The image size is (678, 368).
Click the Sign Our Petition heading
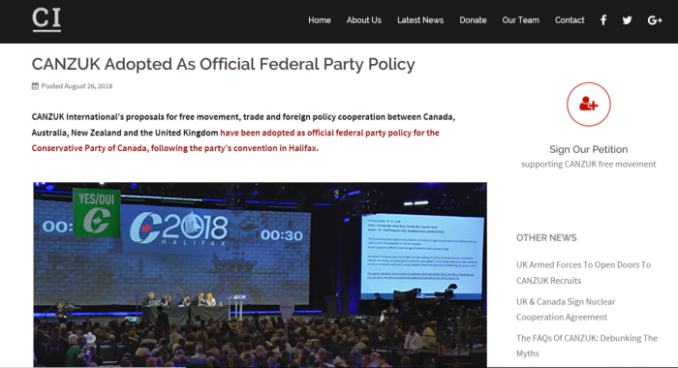pos(589,149)
